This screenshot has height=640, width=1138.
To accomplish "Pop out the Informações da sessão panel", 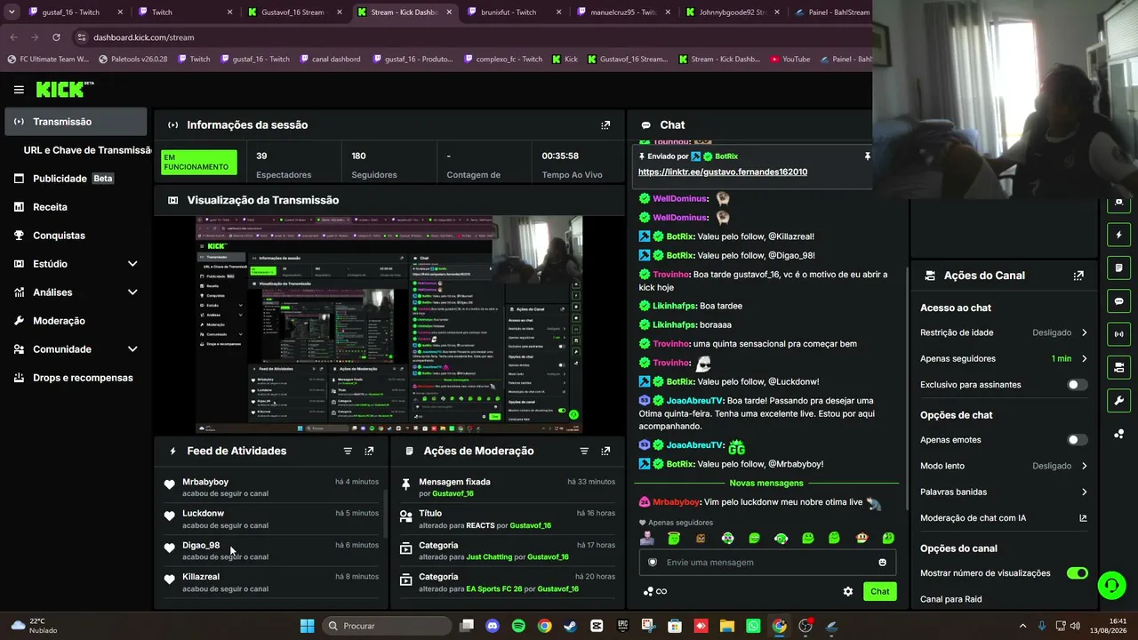I will 605,125.
